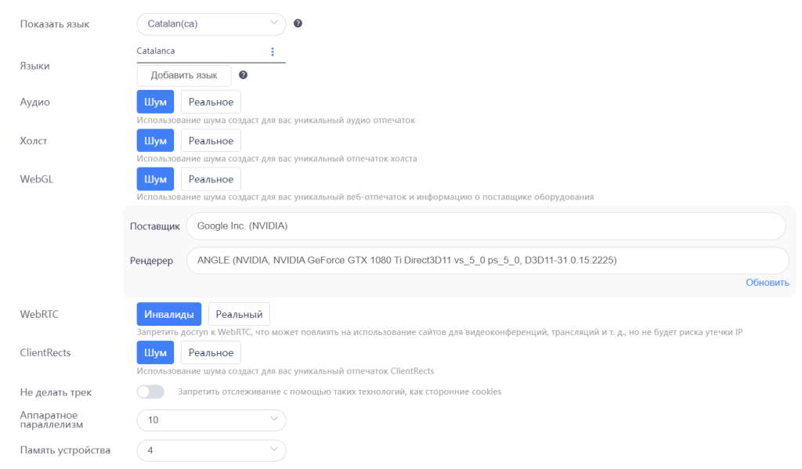Click the Обновить link
The image size is (802, 469).
(x=767, y=283)
